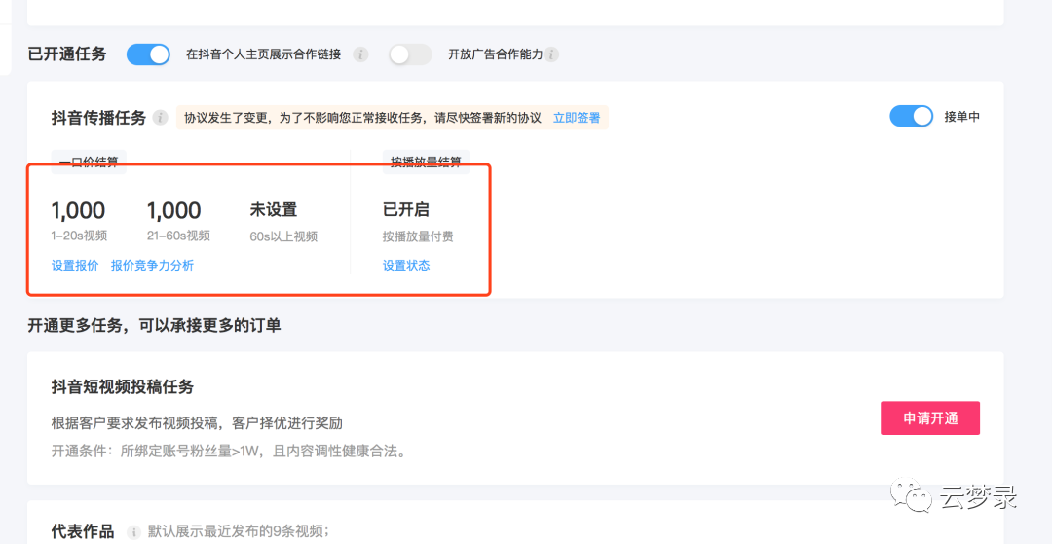The width and height of the screenshot is (1052, 544).
Task: Toggle the 接单中 switch
Action: [x=911, y=117]
